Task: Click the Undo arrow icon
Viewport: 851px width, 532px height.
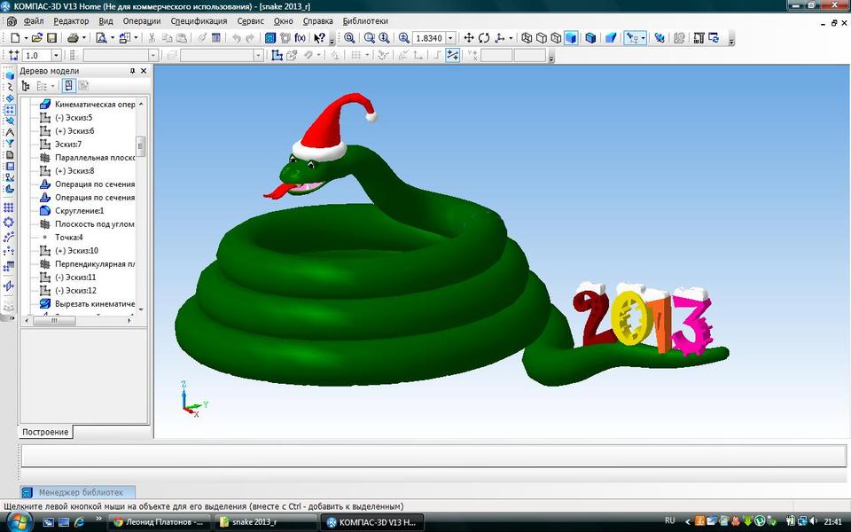Action: pyautogui.click(x=237, y=38)
